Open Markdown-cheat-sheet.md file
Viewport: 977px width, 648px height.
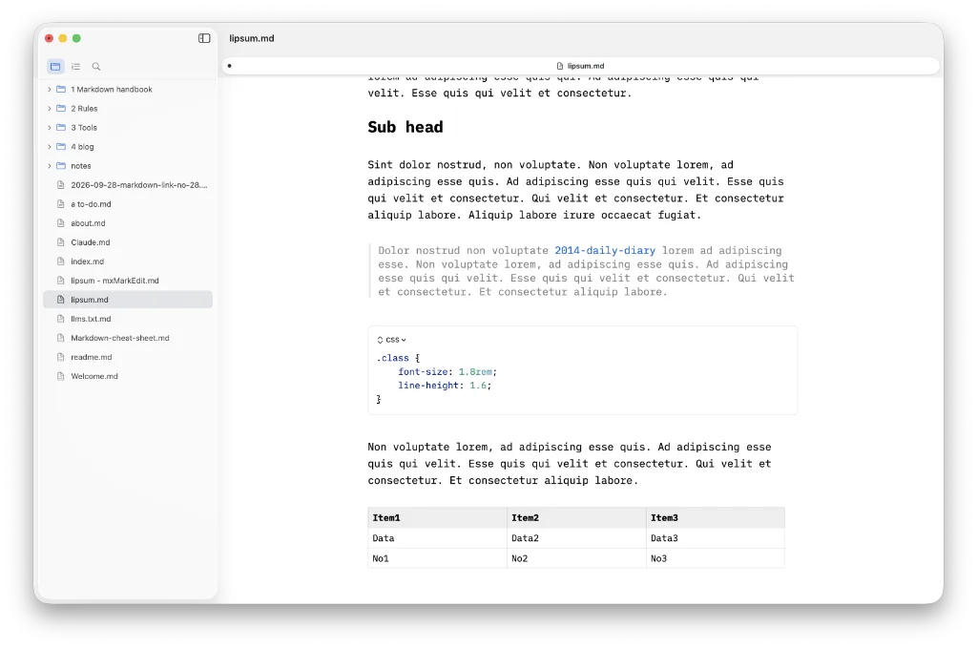click(x=120, y=338)
